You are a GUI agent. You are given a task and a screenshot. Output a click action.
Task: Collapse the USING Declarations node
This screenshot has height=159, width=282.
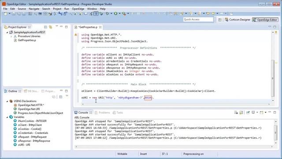[x=7, y=101]
